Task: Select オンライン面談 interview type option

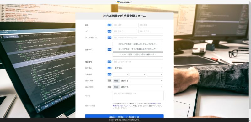Action: pos(138,54)
